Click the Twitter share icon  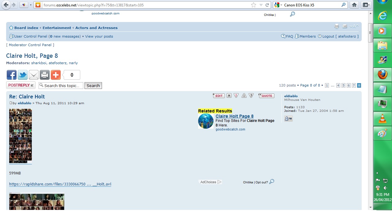point(23,75)
